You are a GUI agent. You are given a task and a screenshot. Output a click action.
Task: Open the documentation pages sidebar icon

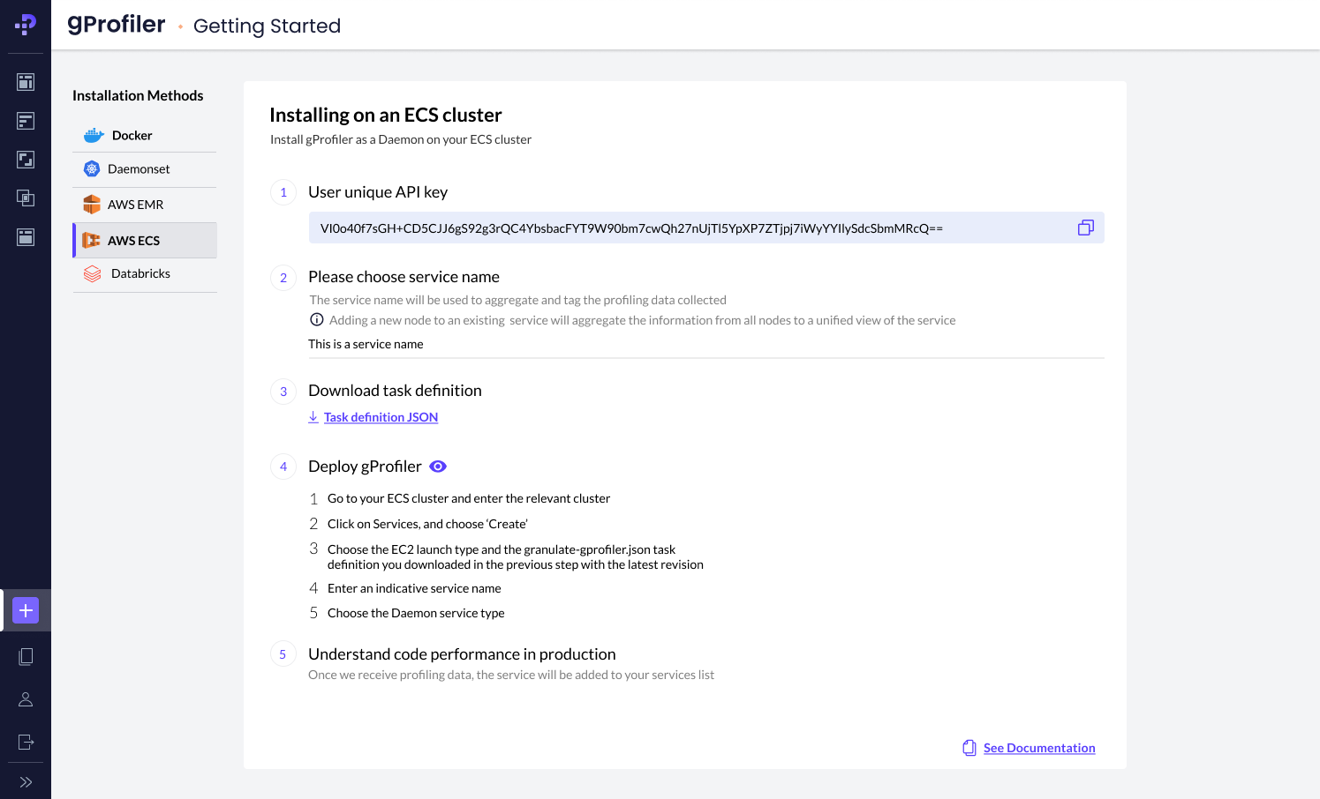point(26,657)
